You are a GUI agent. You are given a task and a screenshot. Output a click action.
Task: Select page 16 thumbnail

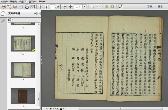pyautogui.click(x=23, y=43)
